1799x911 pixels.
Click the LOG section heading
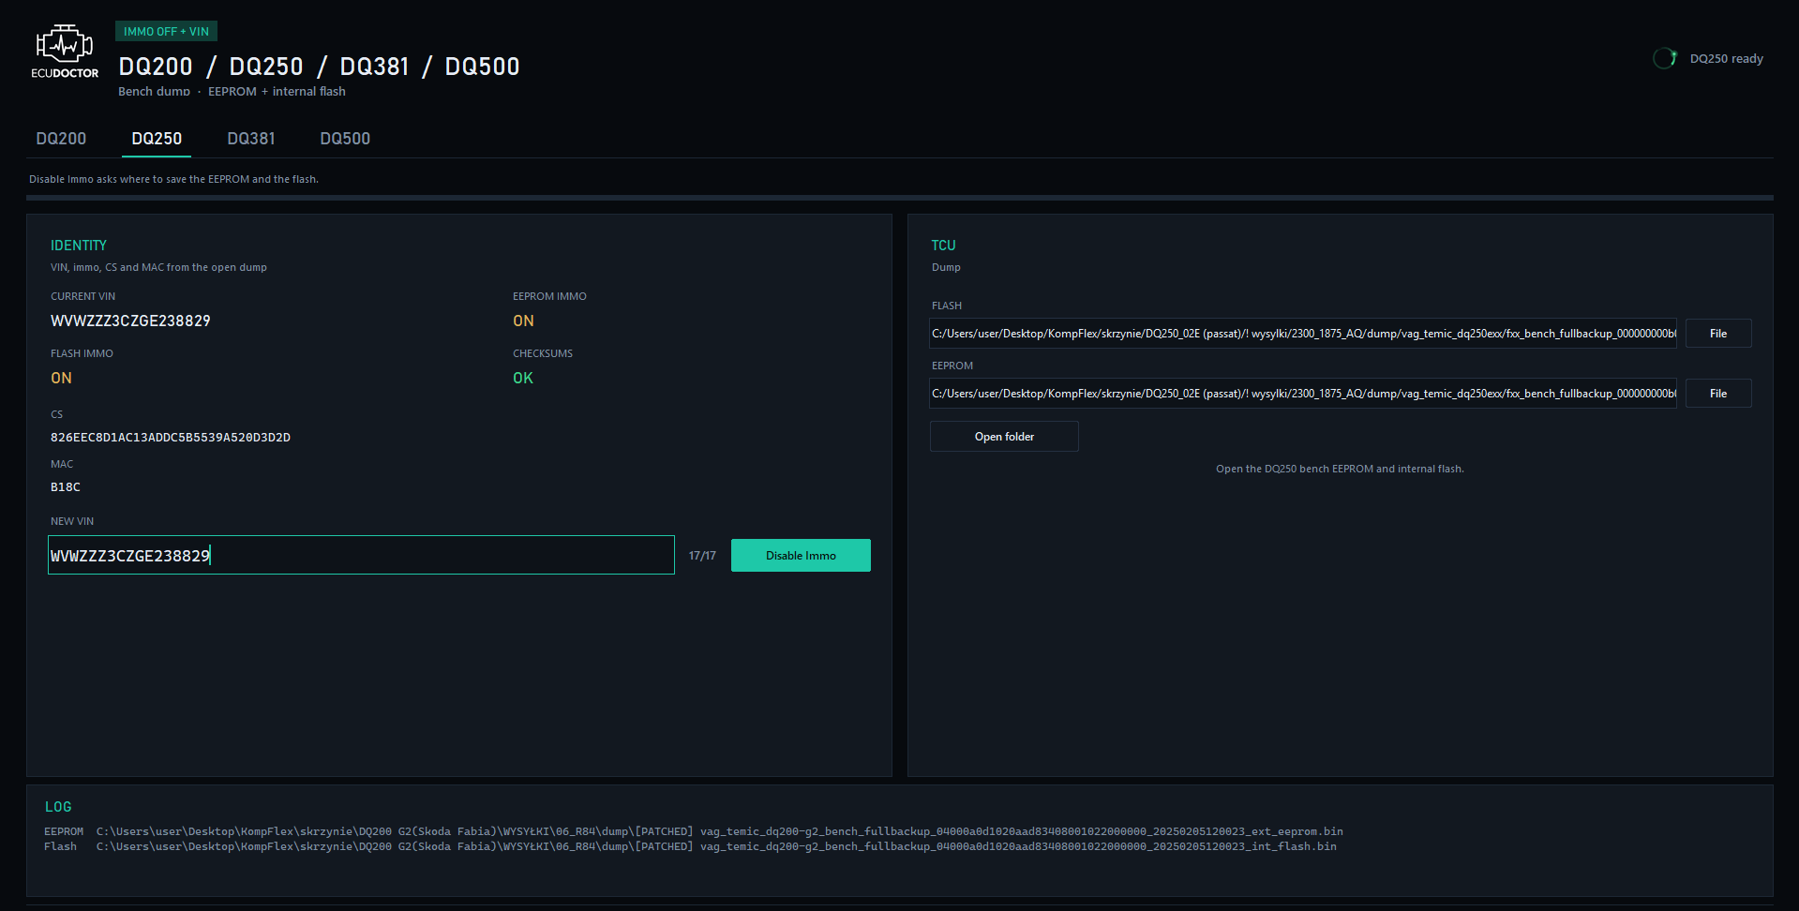coord(58,807)
